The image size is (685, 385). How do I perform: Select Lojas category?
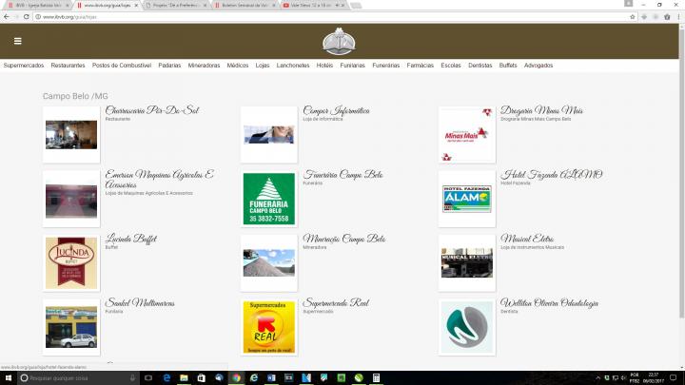click(263, 66)
